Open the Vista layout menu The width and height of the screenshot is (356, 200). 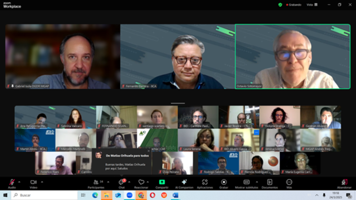click(312, 5)
